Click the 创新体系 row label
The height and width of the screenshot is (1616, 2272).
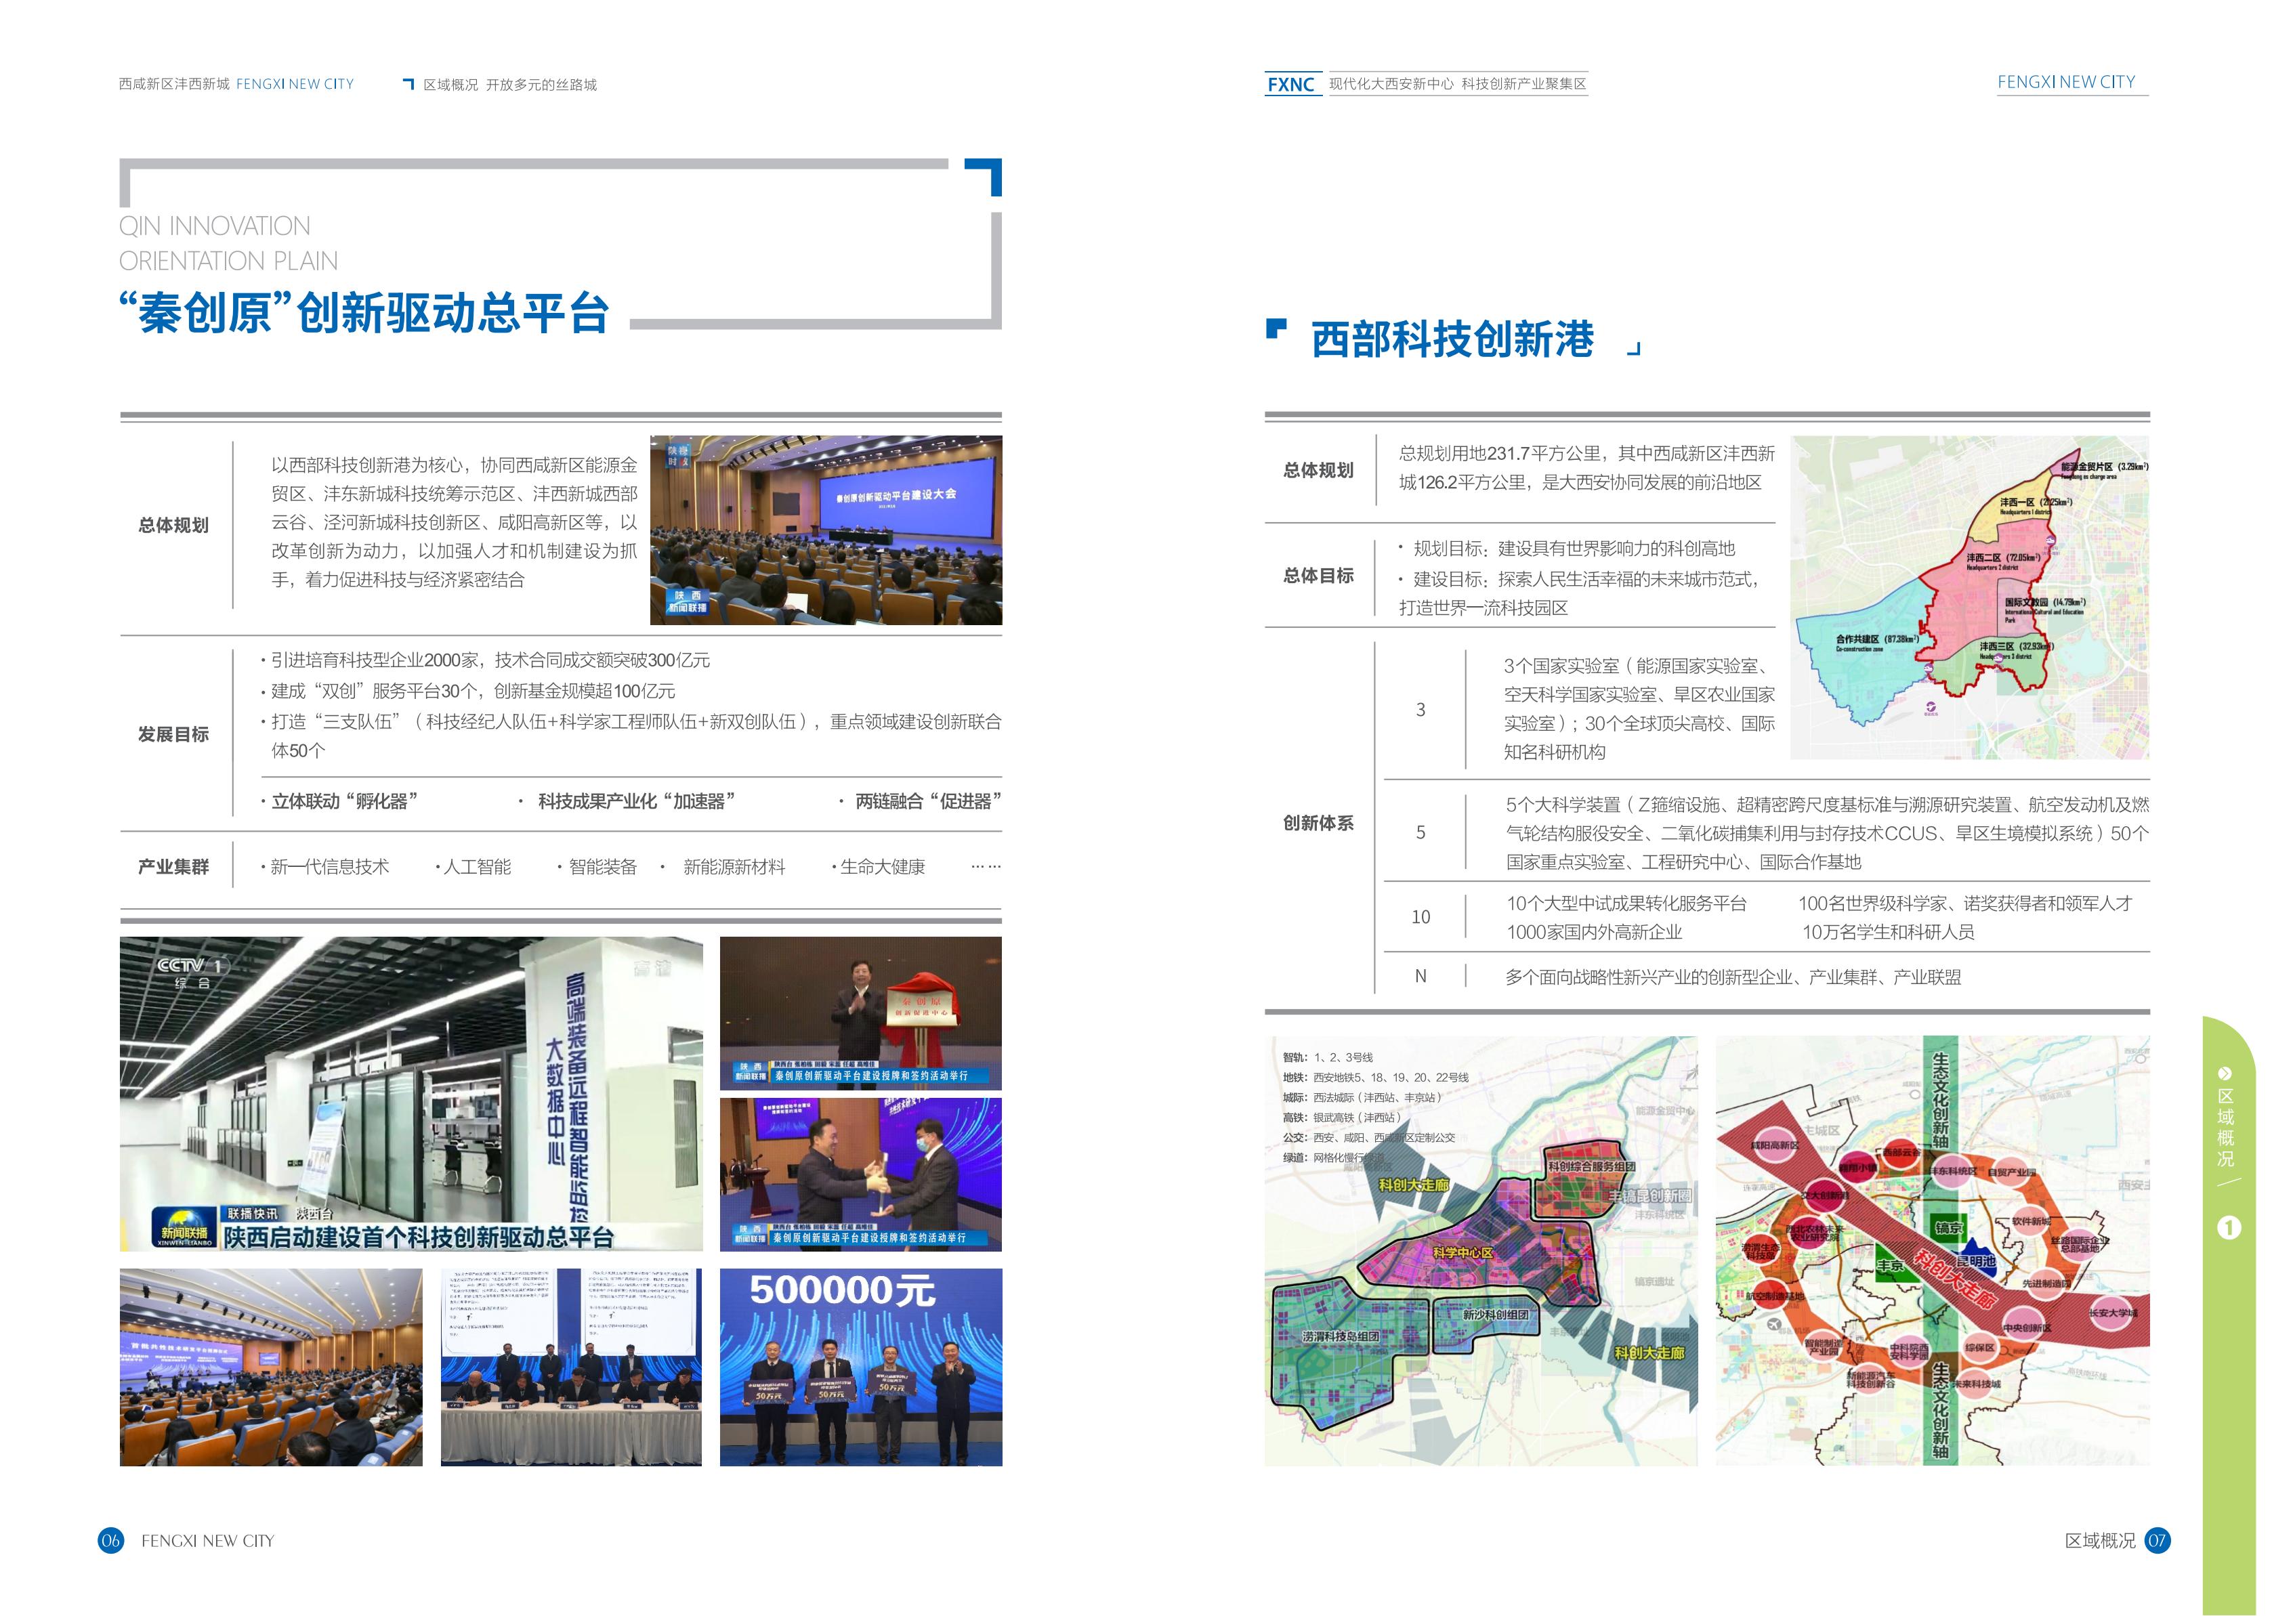(x=1318, y=823)
